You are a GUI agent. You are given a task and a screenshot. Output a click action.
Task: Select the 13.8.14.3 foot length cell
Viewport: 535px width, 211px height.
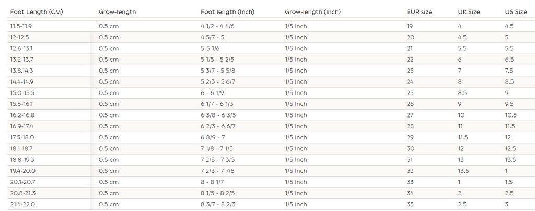tap(21, 71)
